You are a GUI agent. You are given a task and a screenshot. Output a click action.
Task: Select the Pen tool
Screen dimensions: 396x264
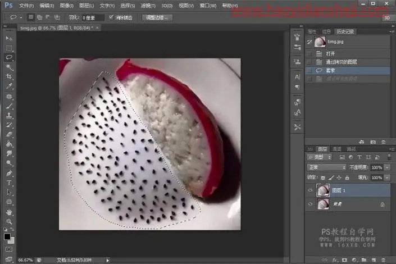pos(9,174)
